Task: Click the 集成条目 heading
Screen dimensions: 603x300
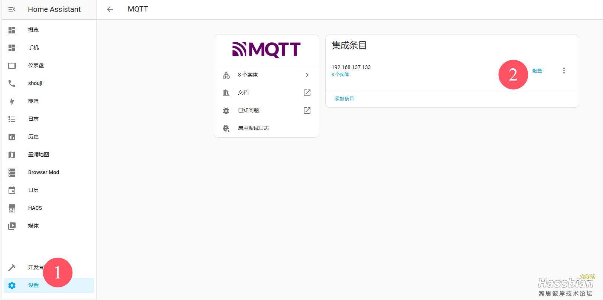Action: click(349, 45)
